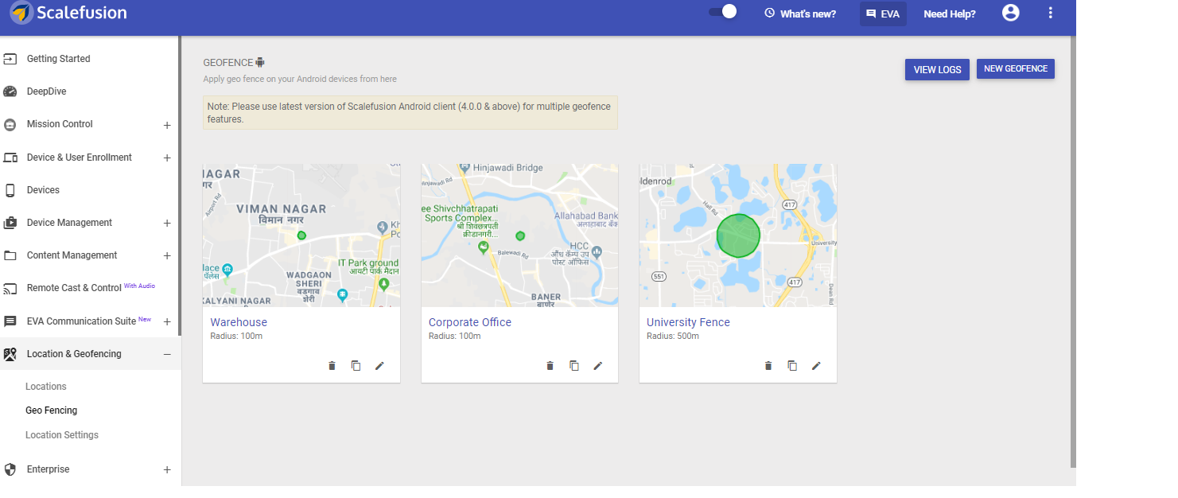Viewport: 1178px width, 498px height.
Task: Delete the Warehouse geofence
Action: point(332,366)
